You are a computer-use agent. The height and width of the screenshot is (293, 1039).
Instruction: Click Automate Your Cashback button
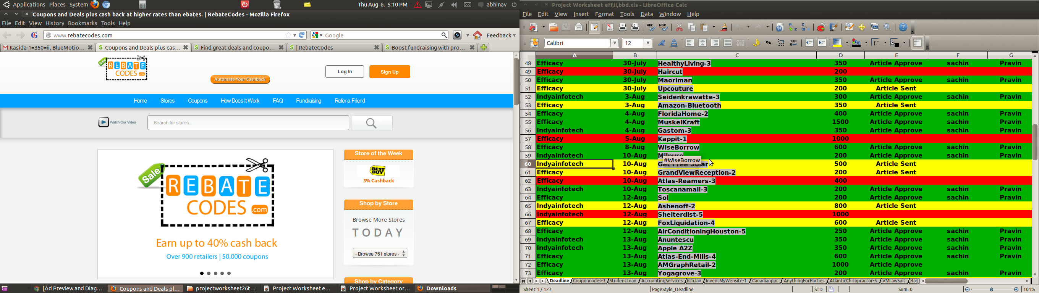pyautogui.click(x=240, y=79)
